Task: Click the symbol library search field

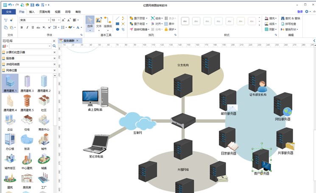Action: coord(30,46)
